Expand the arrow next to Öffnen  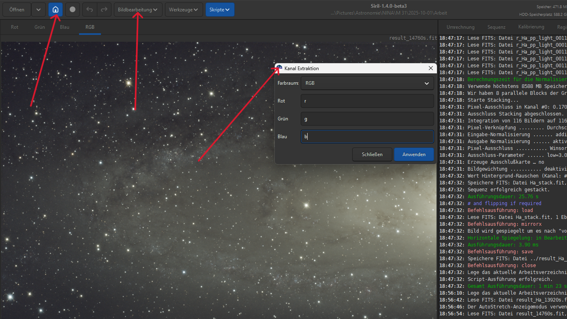[x=38, y=10]
